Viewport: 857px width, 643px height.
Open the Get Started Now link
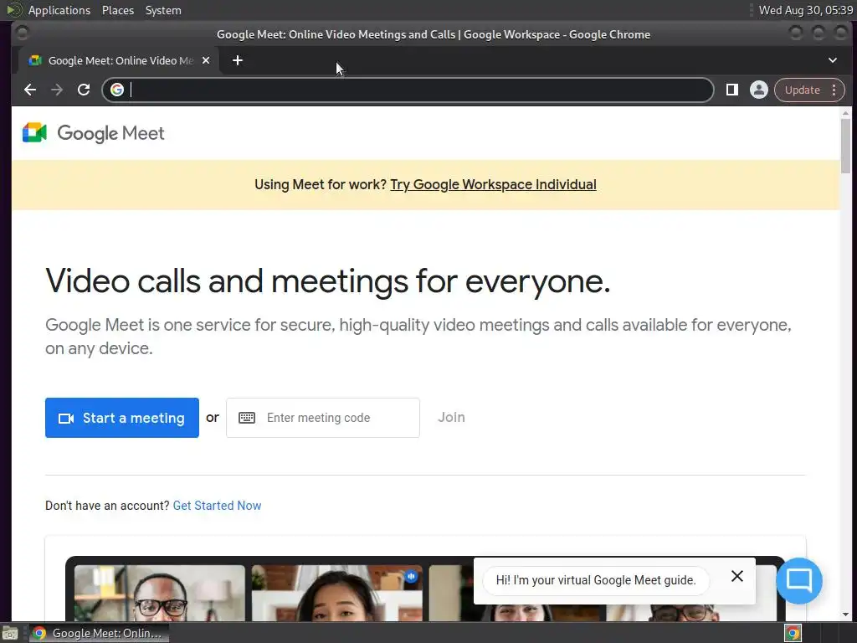[x=217, y=506]
